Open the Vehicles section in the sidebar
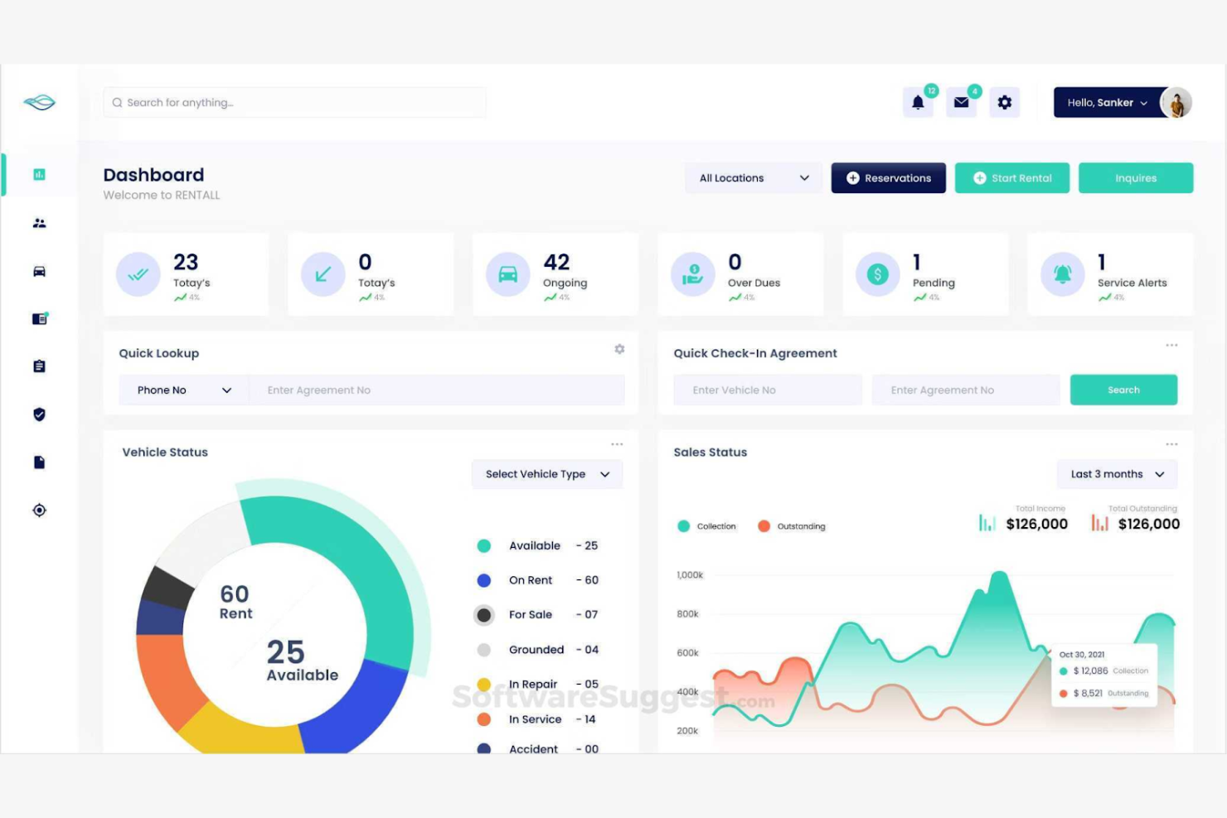 click(39, 271)
